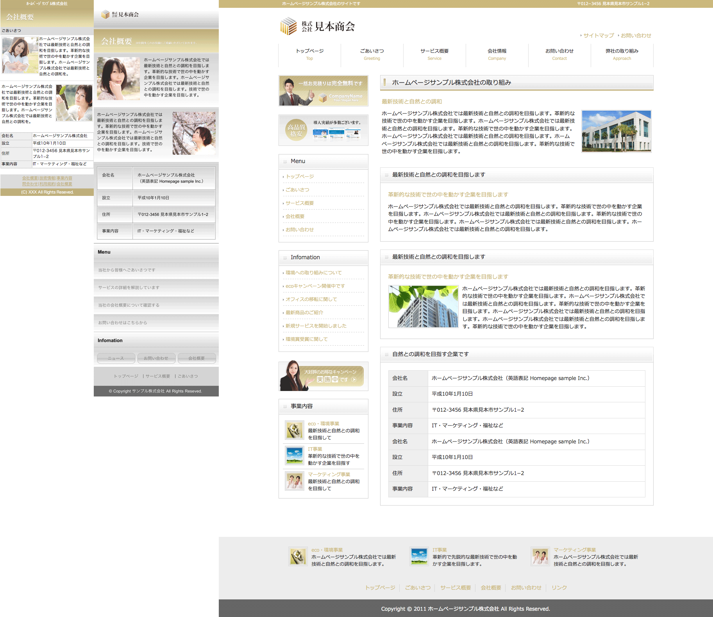Click the IT事業 icon in the gray footer area
This screenshot has height=617, width=713.
pyautogui.click(x=419, y=556)
